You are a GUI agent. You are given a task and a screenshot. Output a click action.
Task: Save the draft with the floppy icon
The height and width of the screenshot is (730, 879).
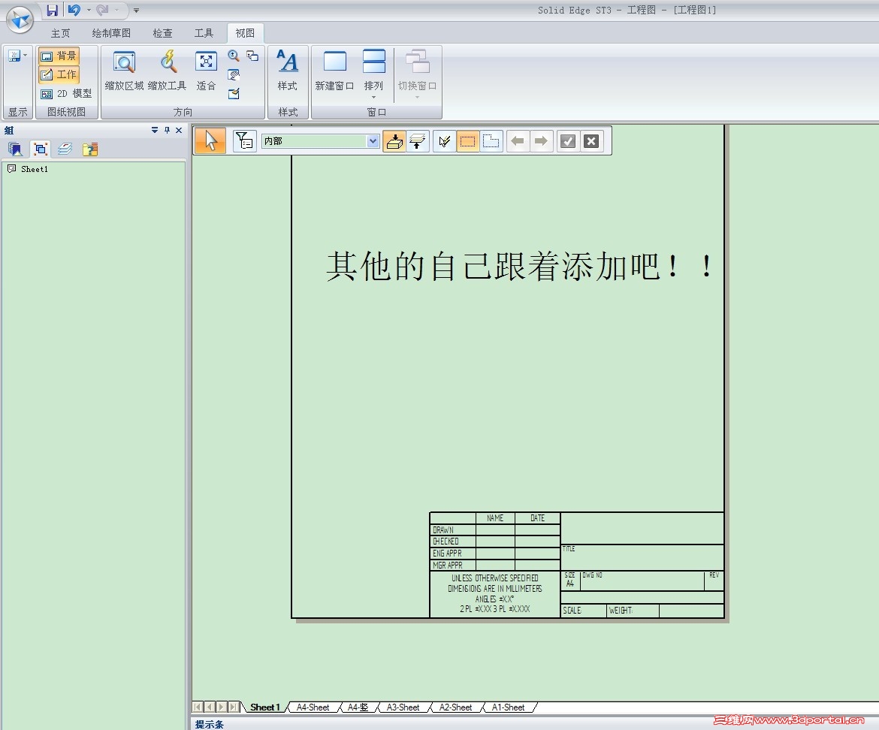tap(52, 10)
